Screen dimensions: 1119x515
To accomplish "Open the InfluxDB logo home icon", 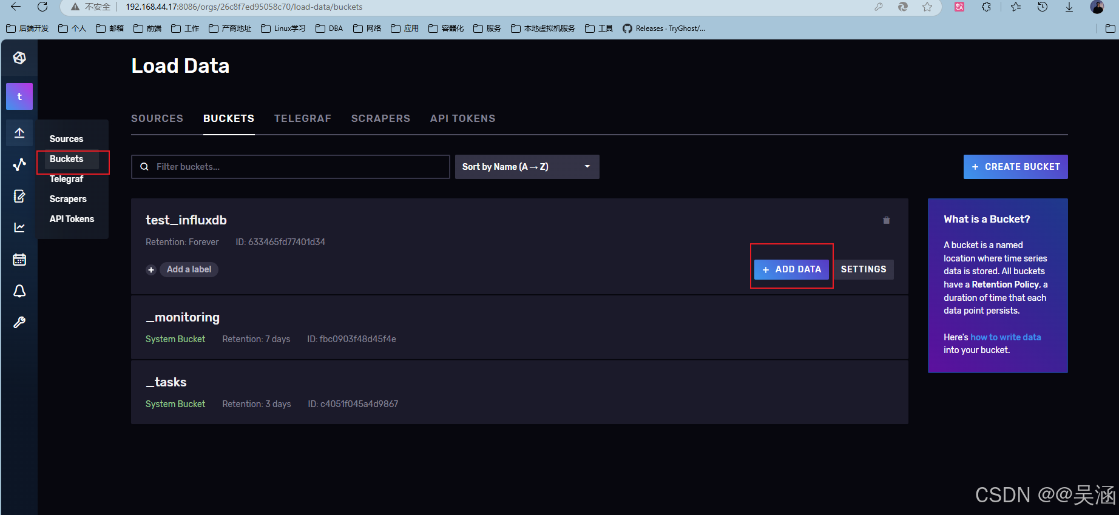I will pos(19,58).
